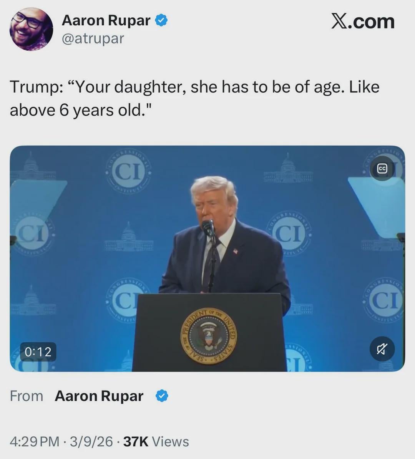View the 37K Views count
The height and width of the screenshot is (459, 415).
156,442
